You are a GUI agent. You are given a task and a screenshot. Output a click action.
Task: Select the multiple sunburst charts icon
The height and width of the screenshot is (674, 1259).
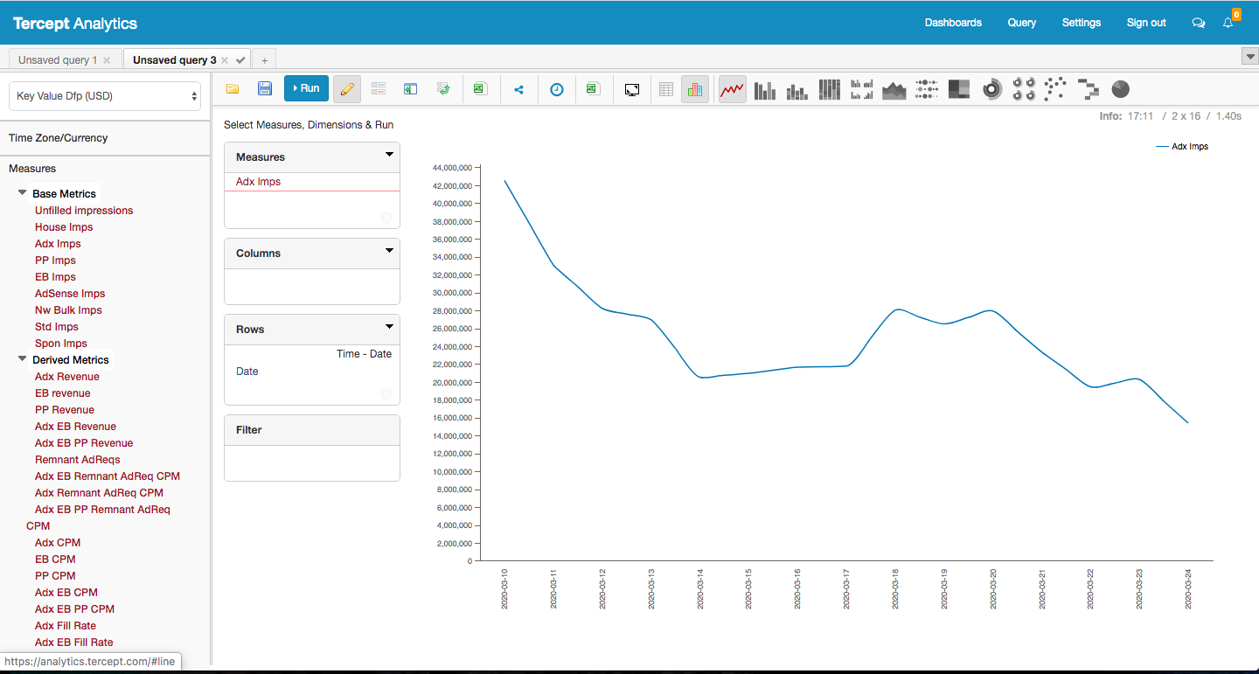pyautogui.click(x=1024, y=89)
